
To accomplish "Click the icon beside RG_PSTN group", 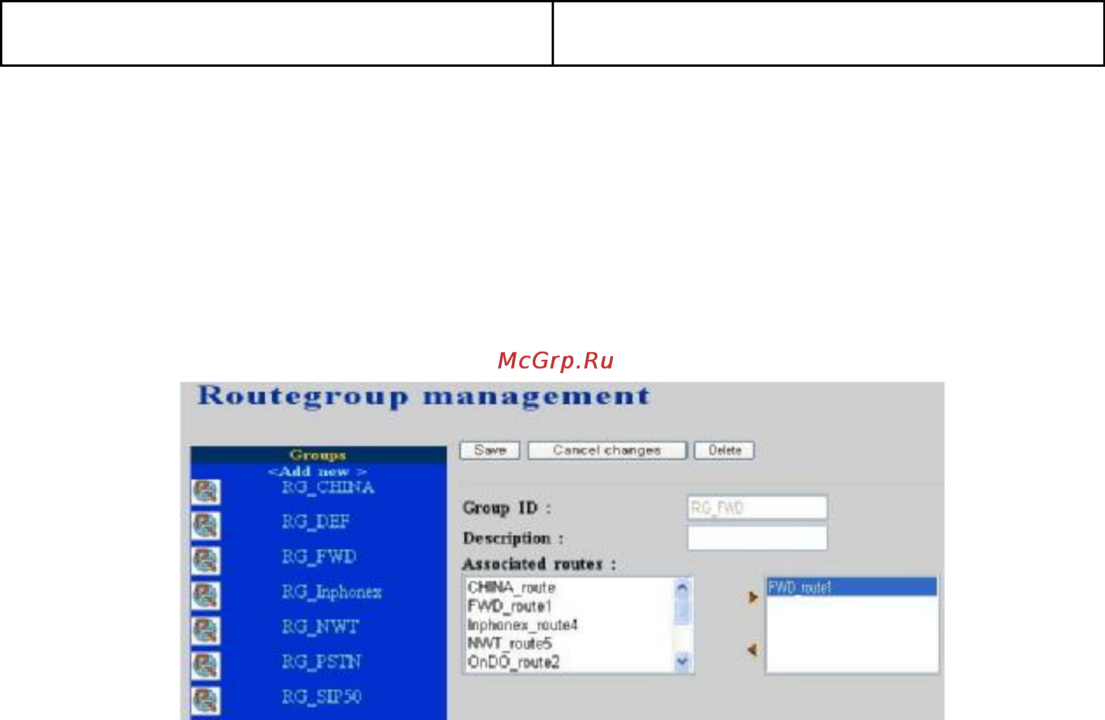I will click(206, 666).
